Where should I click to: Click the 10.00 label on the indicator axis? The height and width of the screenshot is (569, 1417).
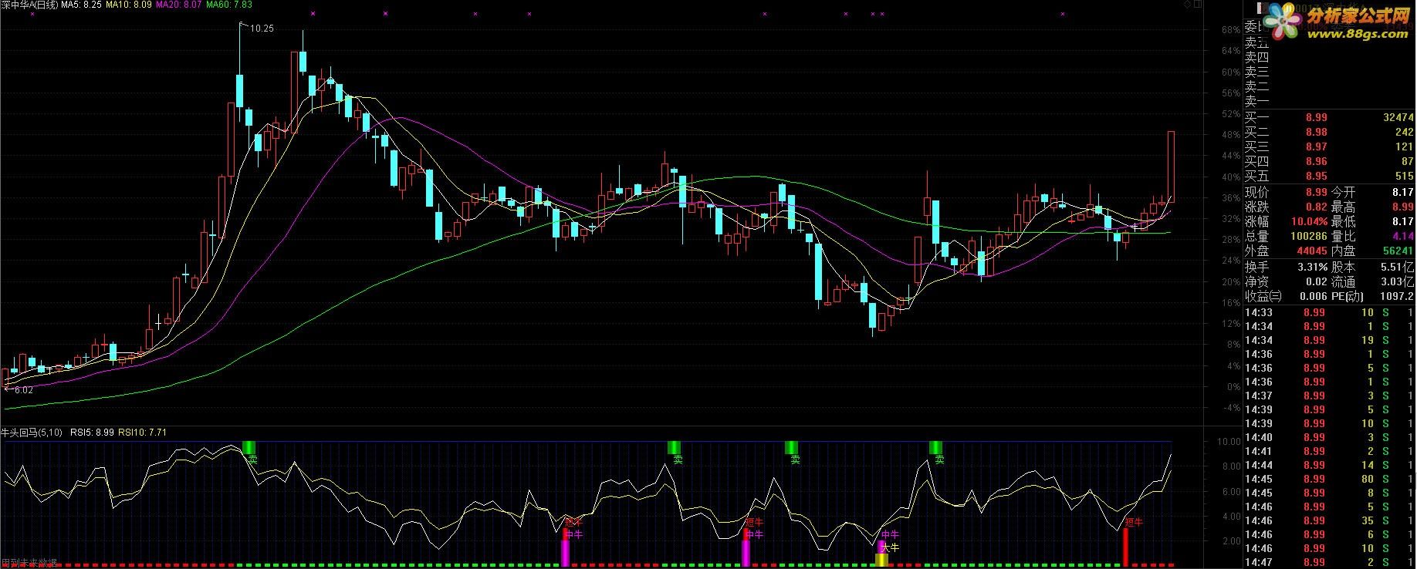click(x=1228, y=443)
